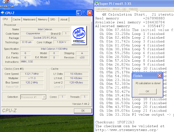The image size is (174, 132).
Task: Click the Revision value cD0
Action: point(82,57)
